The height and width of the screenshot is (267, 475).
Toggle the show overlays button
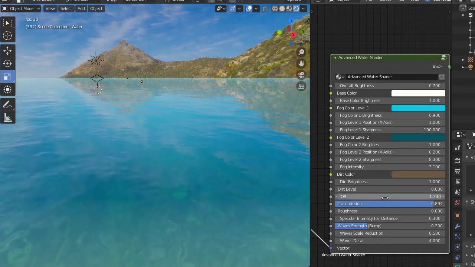coord(249,9)
